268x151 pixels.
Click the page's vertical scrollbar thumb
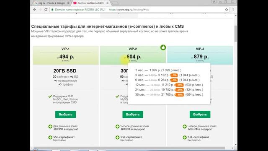click(236, 34)
